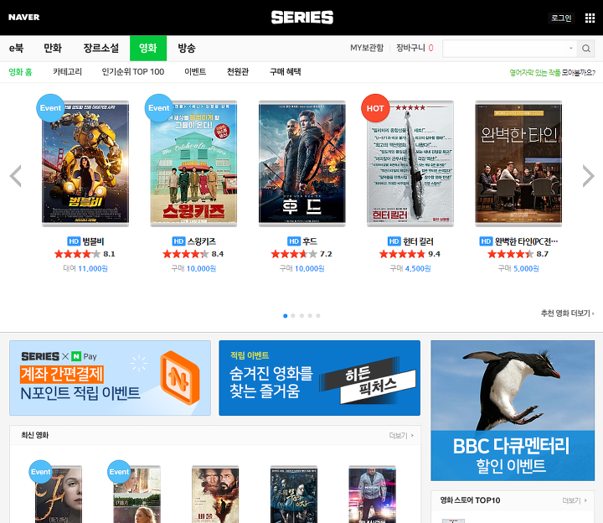The height and width of the screenshot is (523, 603).
Task: Open the 후드 movie poster
Action: point(301,163)
